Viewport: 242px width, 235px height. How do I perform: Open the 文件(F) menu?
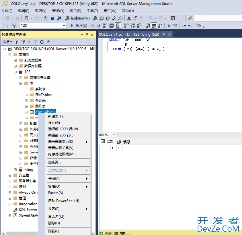(x=7, y=11)
